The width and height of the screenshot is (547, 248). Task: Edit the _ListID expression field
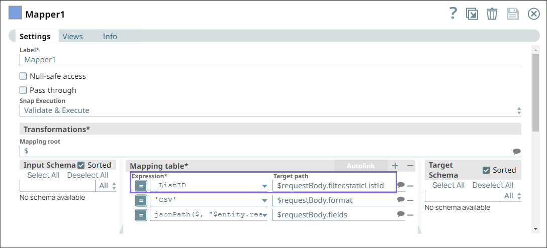click(205, 186)
